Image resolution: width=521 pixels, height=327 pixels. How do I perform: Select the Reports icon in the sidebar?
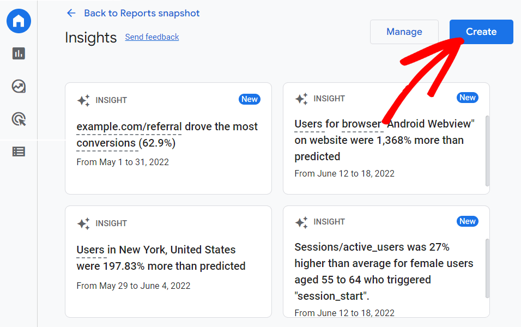coord(19,53)
